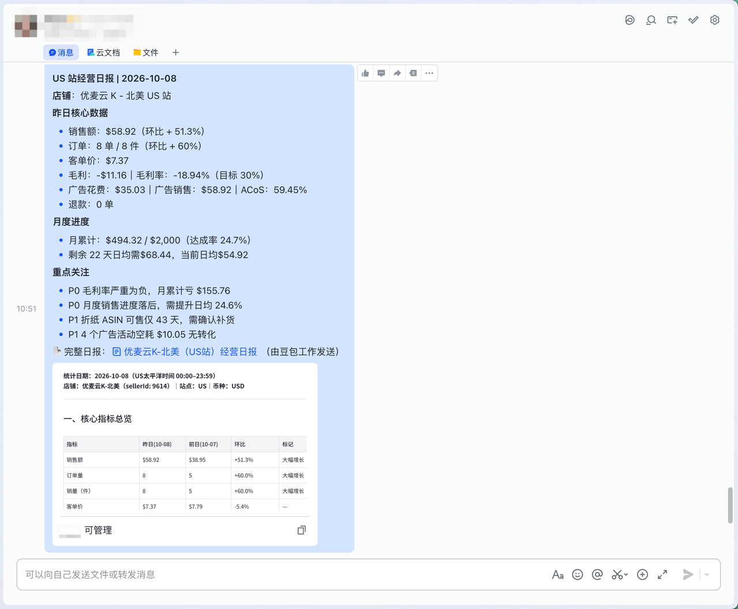Reply to the message with the speech-bubble icon
This screenshot has height=609, width=738.
click(381, 73)
